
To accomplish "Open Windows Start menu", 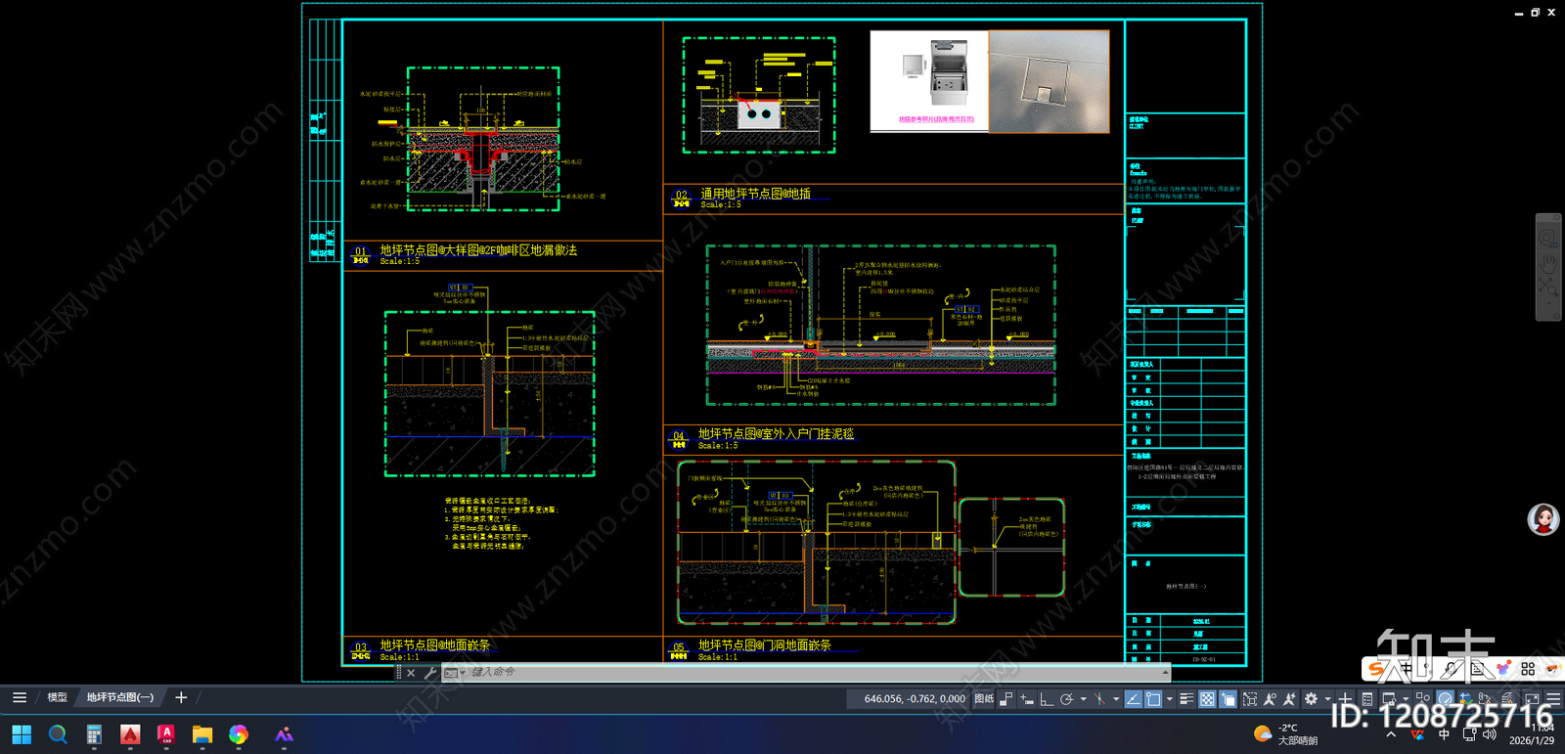I will [22, 734].
